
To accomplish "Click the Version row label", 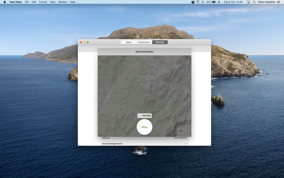I will click(x=106, y=138).
